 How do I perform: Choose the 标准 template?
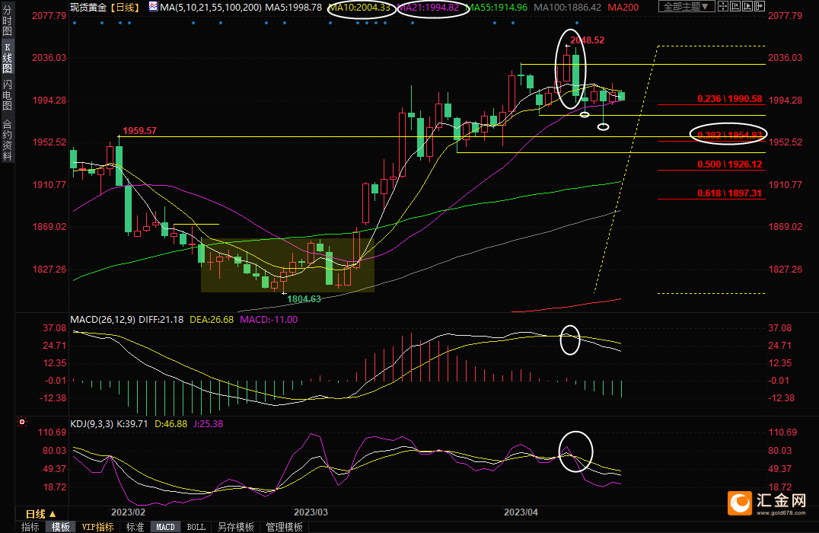coord(135,527)
